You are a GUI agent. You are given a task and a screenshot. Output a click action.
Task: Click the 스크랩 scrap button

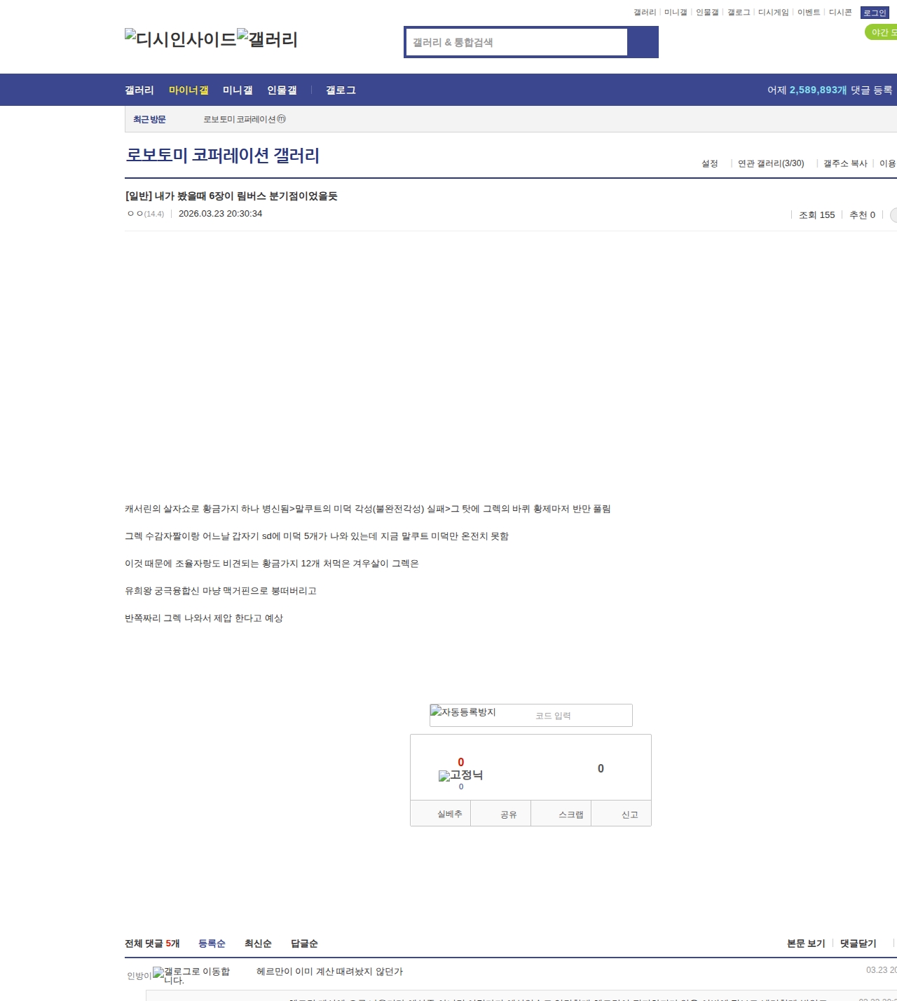coord(570,815)
